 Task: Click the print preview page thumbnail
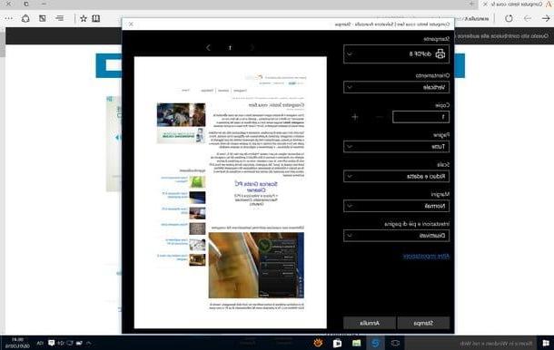231,192
